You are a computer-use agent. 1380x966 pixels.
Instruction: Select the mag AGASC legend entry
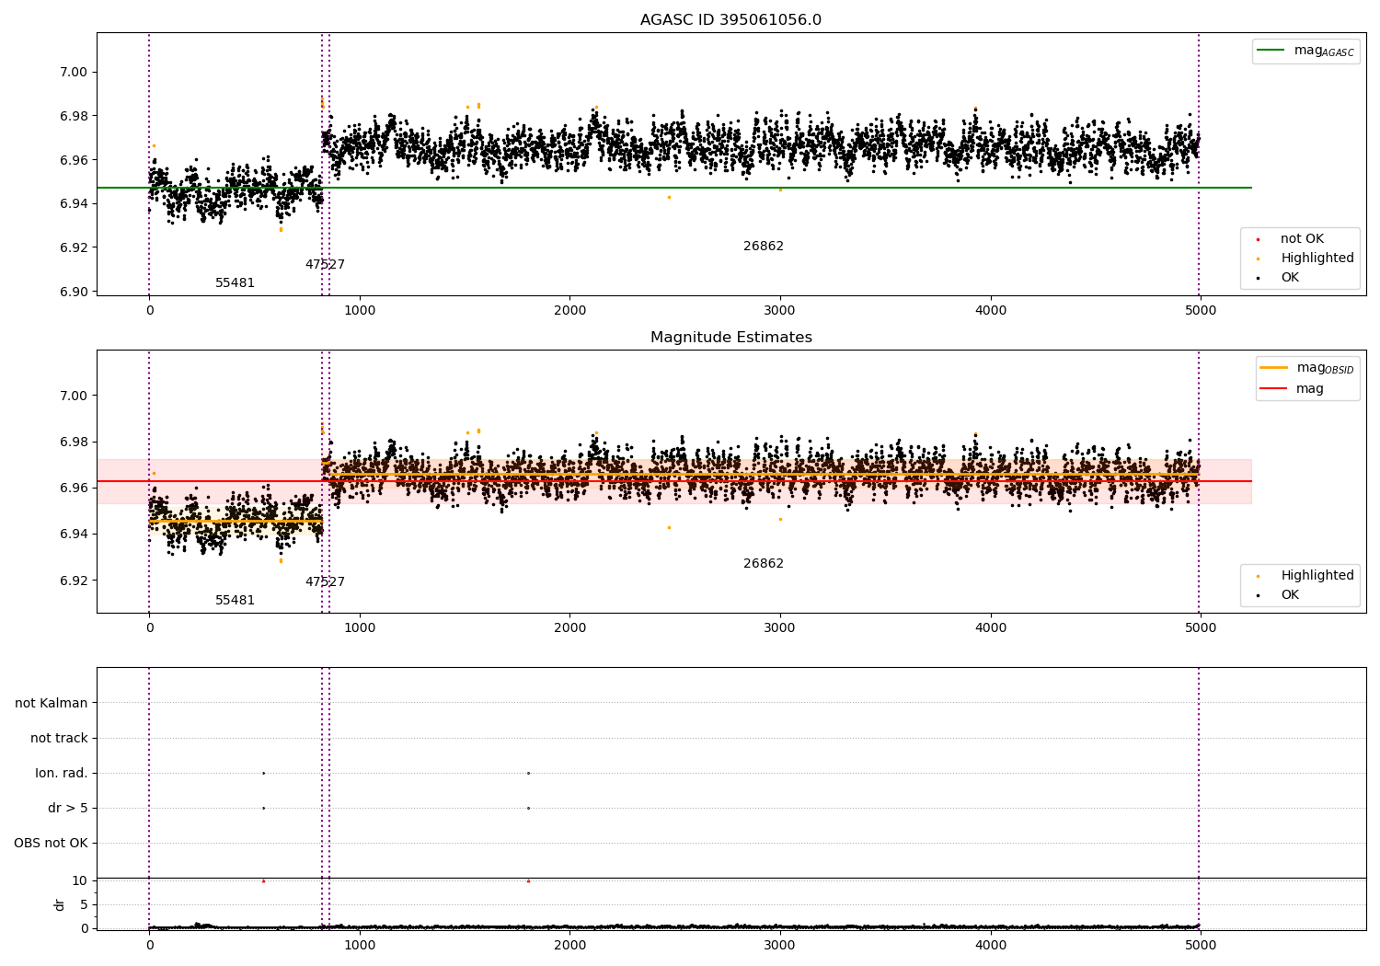point(1305,52)
